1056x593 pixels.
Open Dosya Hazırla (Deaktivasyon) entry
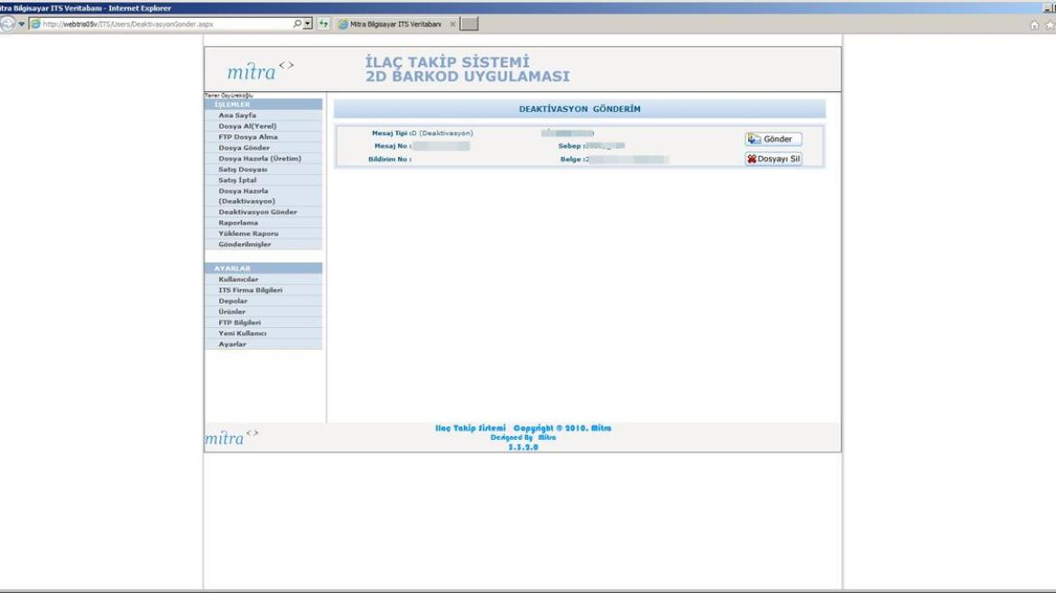point(246,196)
